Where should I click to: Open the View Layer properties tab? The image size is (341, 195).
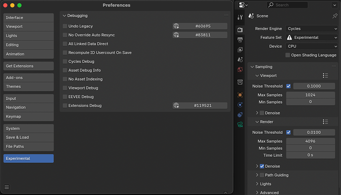click(240, 50)
